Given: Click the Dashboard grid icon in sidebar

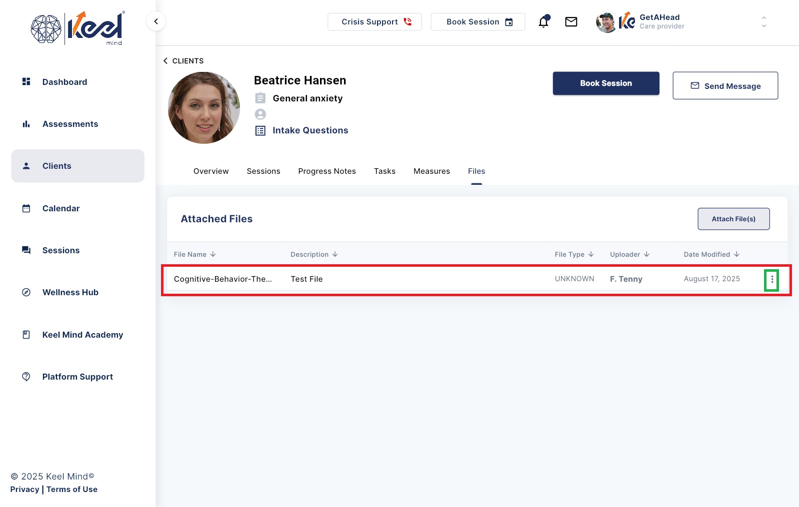Looking at the screenshot, I should pos(26,81).
